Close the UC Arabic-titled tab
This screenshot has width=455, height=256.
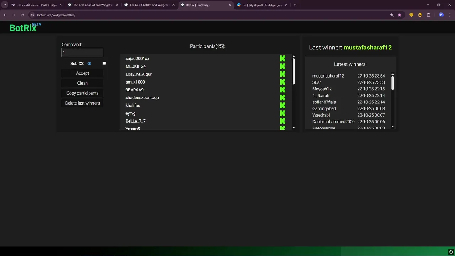pyautogui.click(x=286, y=5)
